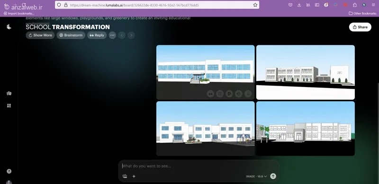Click the red circle extension icon
The width and height of the screenshot is (379, 184).
click(x=345, y=5)
